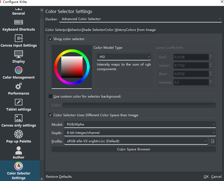224x181 pixels.
Task: Click install profile icon beside Profile dropdown
Action: 213,141
